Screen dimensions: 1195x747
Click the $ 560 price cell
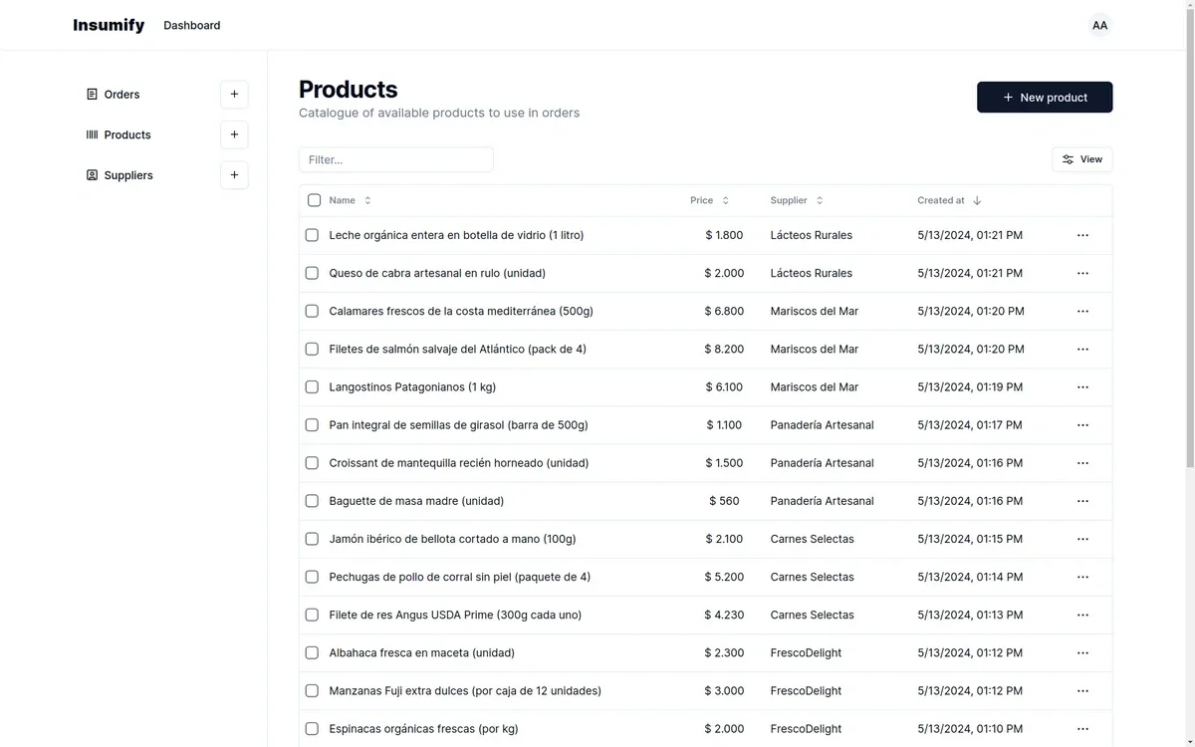coord(725,501)
